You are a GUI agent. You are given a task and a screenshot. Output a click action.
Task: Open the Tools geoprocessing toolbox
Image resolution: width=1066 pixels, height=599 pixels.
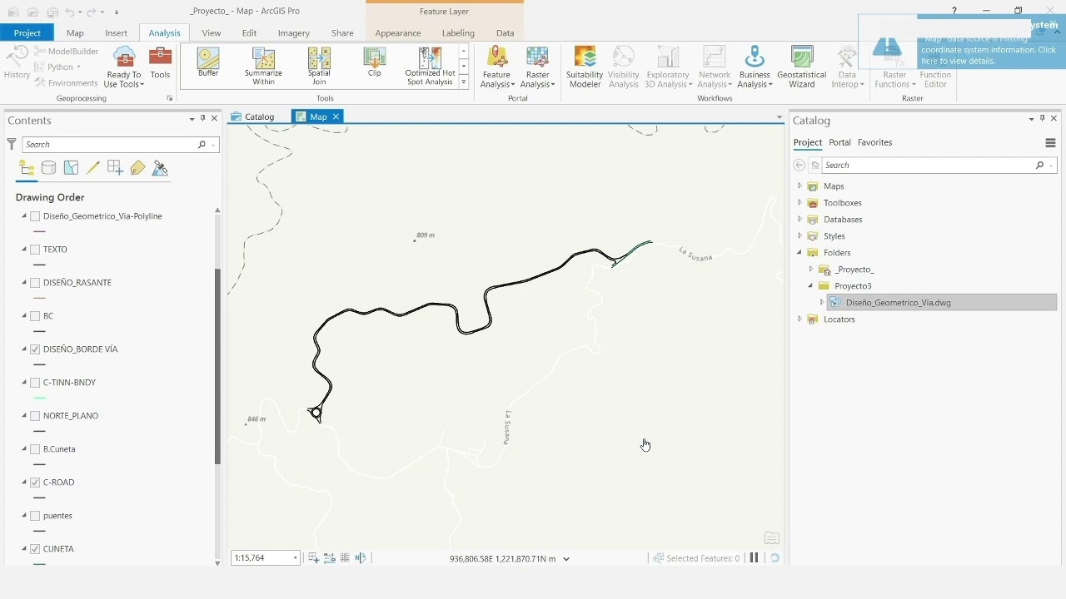(x=160, y=64)
